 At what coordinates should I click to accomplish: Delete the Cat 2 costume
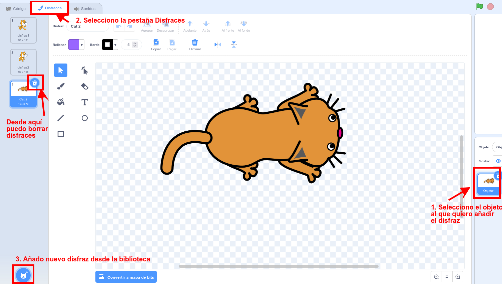(35, 83)
